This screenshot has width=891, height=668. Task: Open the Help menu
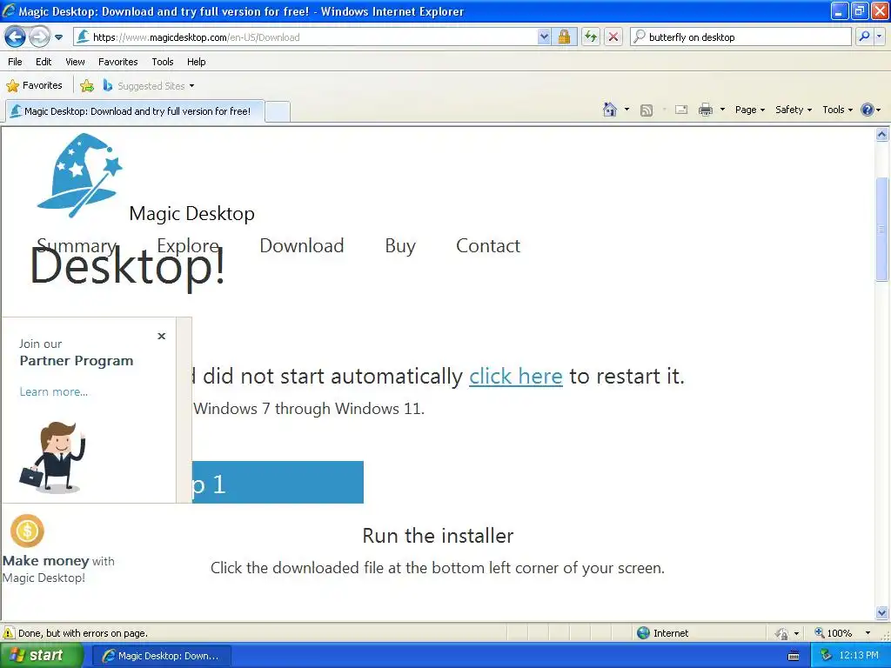pos(196,62)
